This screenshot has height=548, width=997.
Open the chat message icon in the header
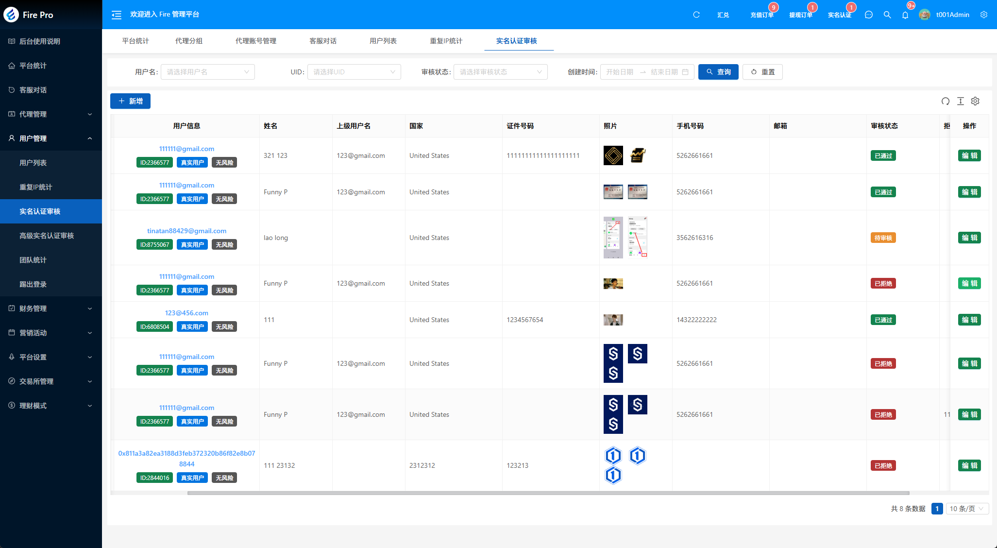tap(869, 15)
